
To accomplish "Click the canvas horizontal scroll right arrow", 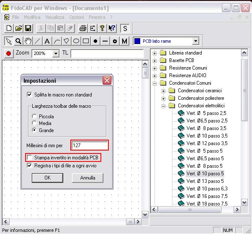I will pyautogui.click(x=138, y=222).
